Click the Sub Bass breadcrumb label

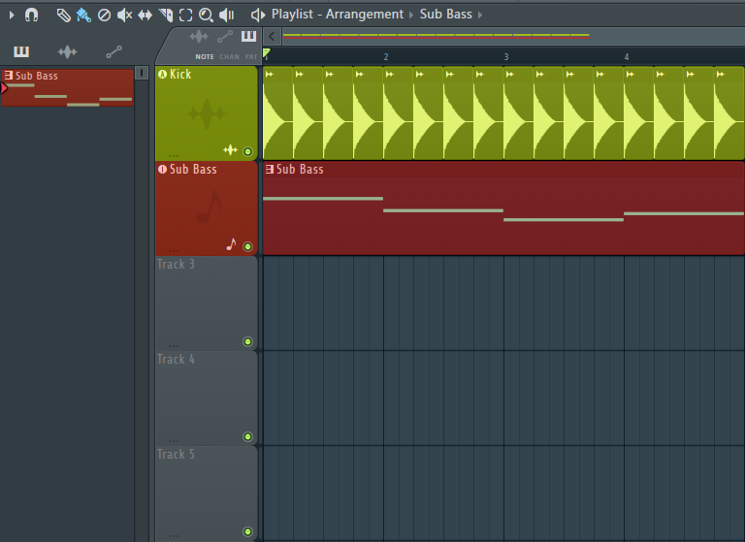point(445,15)
